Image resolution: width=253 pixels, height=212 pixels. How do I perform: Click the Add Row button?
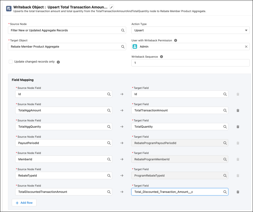click(x=24, y=203)
